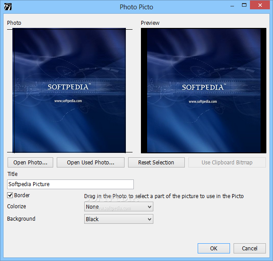Close the Photo Picto window
Screen dimensions: 273x261
[260, 5]
